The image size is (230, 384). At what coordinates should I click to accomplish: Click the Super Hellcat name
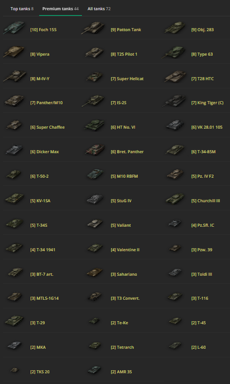(x=127, y=79)
